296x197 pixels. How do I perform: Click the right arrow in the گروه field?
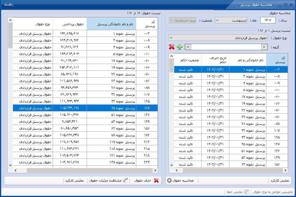[x=264, y=47]
